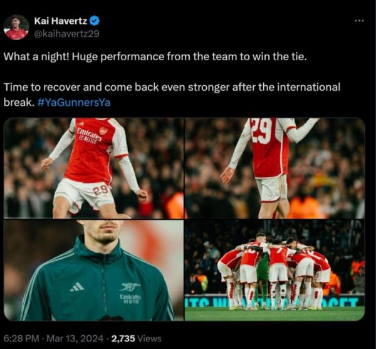Image resolution: width=376 pixels, height=349 pixels.
Task: Click the number 29 on white shorts
Action: point(100,190)
